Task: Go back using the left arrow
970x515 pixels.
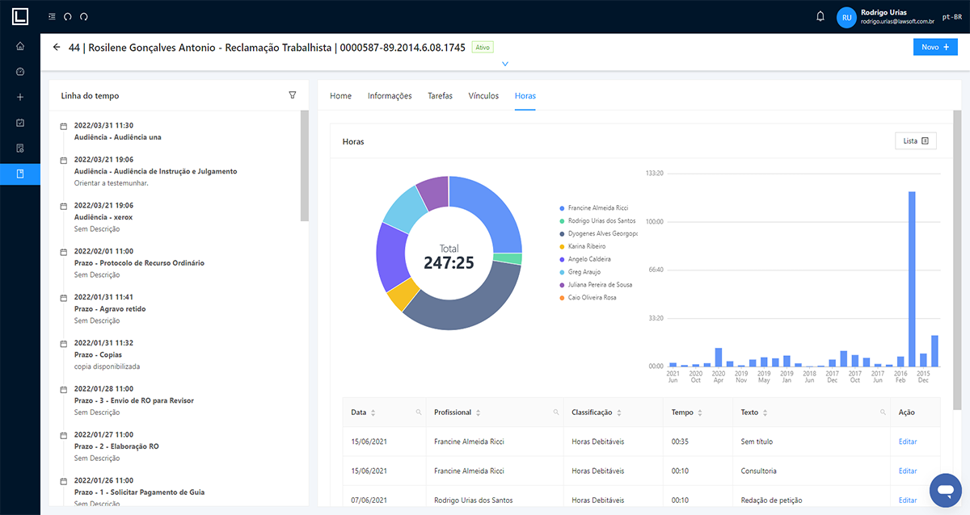Action: point(57,47)
